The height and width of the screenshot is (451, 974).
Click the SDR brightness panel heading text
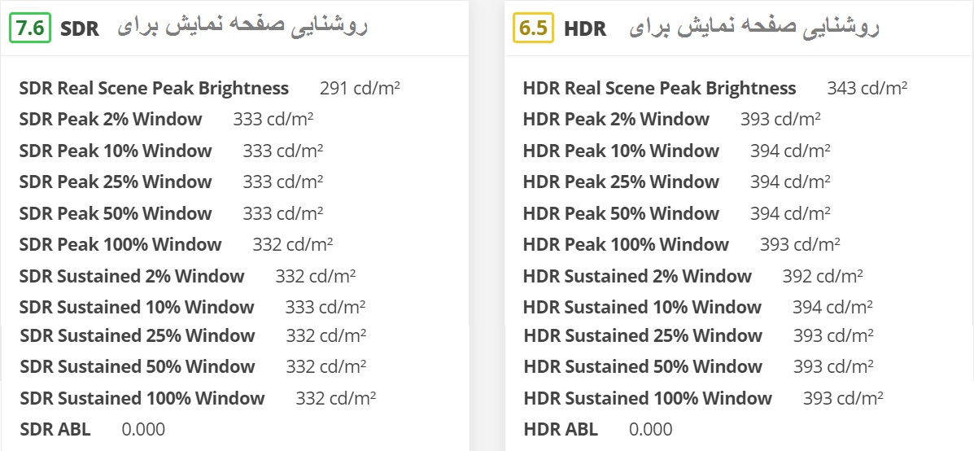pos(242,28)
